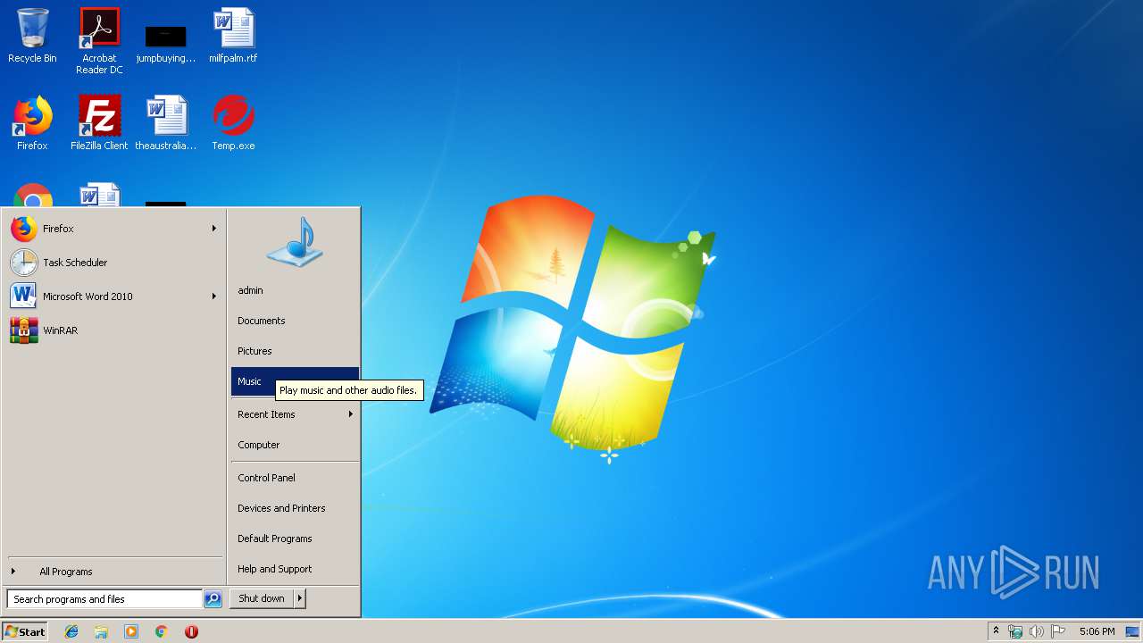Screen dimensions: 1143x643
Task: Open Documents from Start menu
Action: tap(295, 321)
